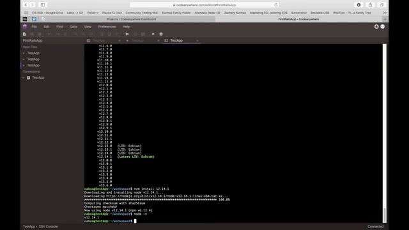Viewport: 409px width, 230px height.
Task: Open CIS 658 - Google Drive bookmark
Action: [x=47, y=13]
